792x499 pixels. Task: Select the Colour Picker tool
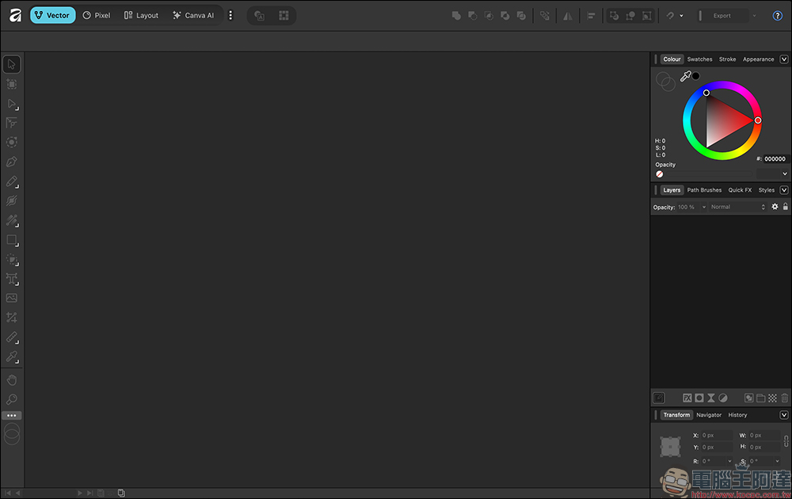tap(11, 357)
